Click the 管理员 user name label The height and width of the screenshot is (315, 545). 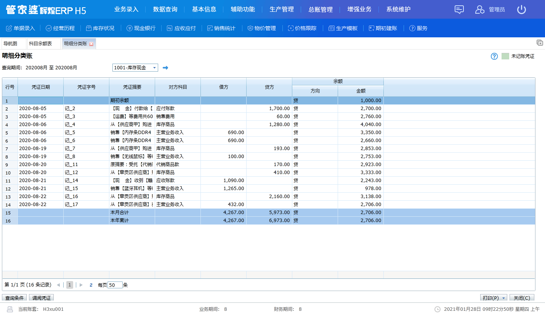tap(497, 10)
